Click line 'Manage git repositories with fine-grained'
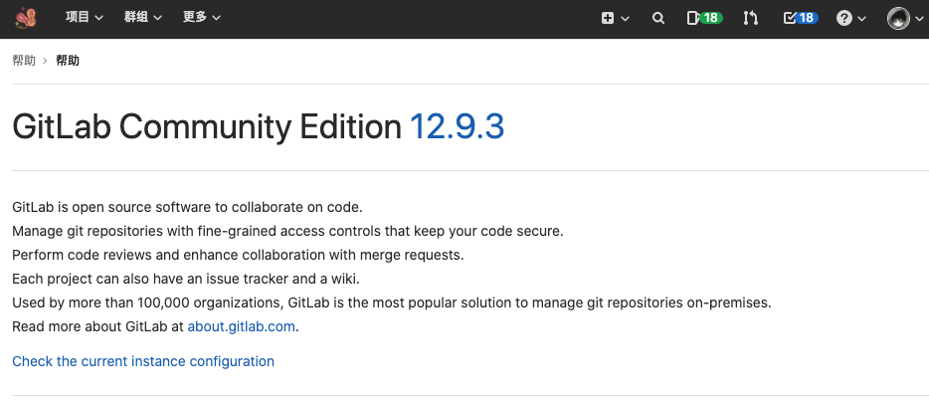929x401 pixels. 287,231
